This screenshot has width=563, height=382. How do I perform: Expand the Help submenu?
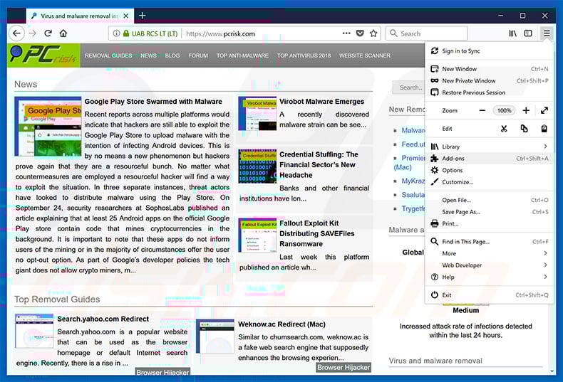(489, 277)
